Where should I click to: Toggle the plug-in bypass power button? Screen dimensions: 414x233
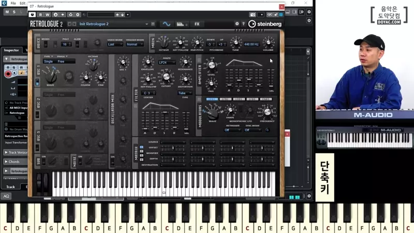[x=32, y=14]
